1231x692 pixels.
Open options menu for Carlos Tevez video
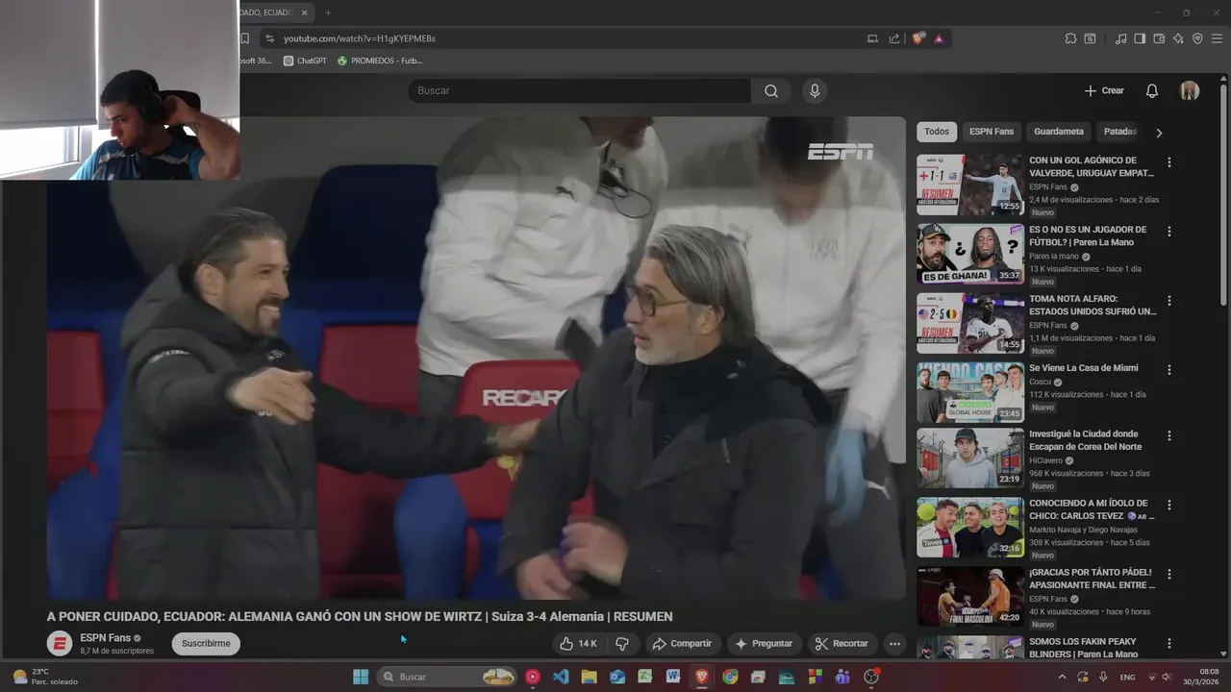click(x=1169, y=505)
